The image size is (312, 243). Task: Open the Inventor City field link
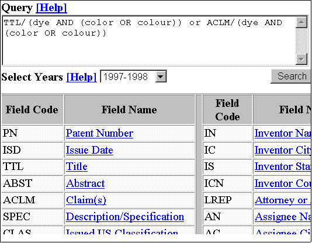point(283,150)
